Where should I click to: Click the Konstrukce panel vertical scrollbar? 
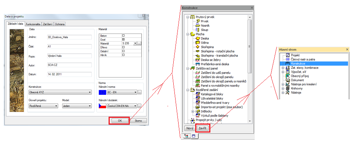click(249, 69)
